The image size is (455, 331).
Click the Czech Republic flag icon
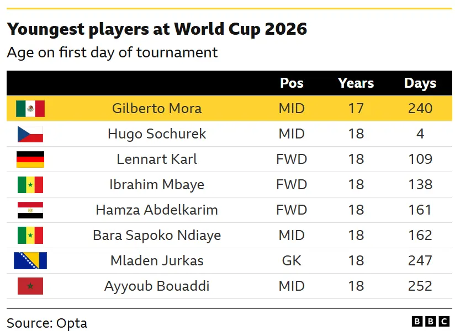click(x=30, y=134)
